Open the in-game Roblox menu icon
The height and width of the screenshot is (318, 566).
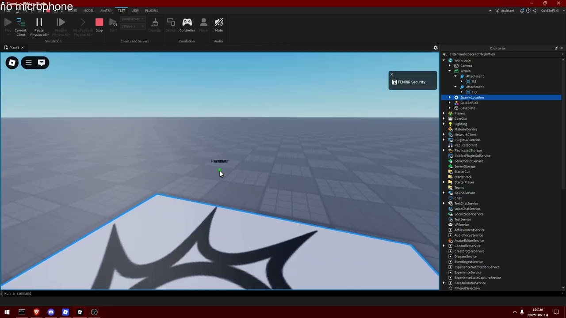12,62
